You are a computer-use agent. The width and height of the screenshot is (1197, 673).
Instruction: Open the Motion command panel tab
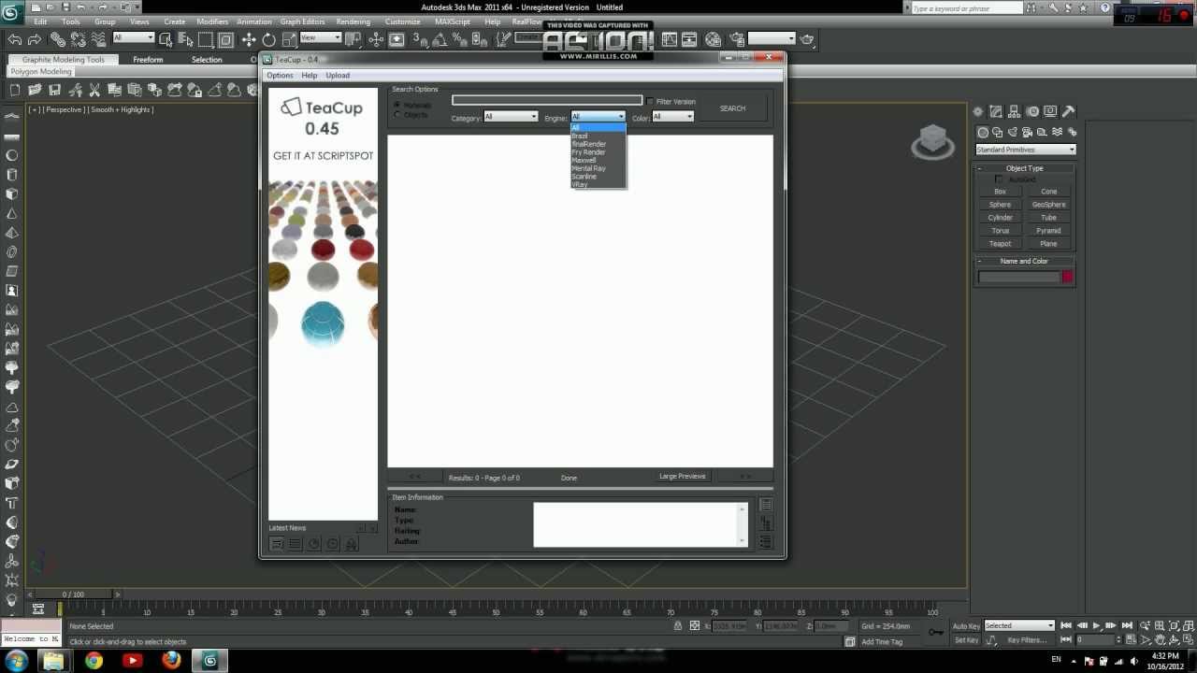point(1032,111)
